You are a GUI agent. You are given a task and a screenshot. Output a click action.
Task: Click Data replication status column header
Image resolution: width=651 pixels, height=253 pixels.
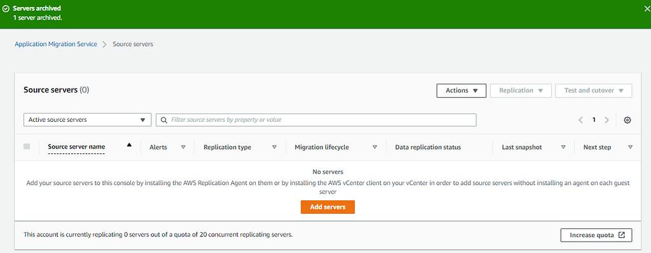(428, 147)
